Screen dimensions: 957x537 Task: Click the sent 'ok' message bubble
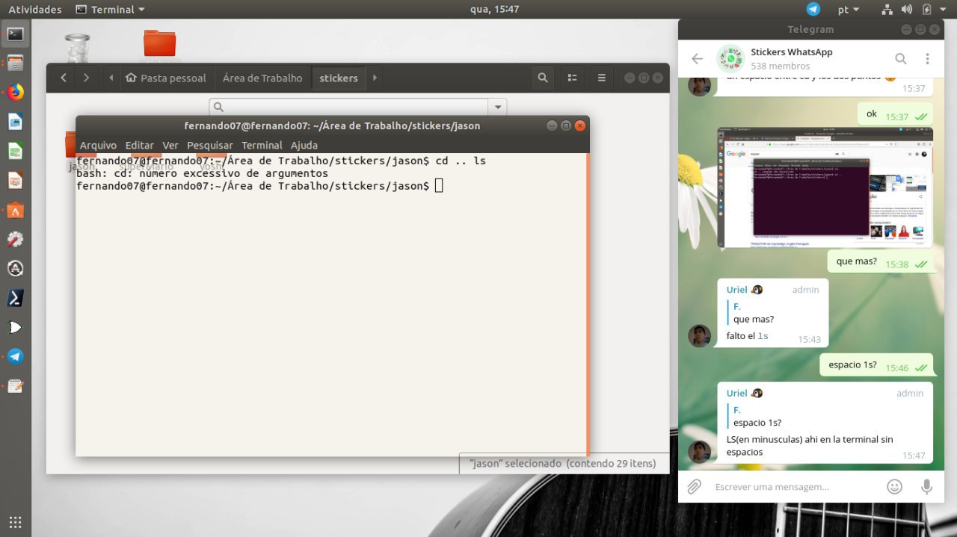tap(895, 114)
